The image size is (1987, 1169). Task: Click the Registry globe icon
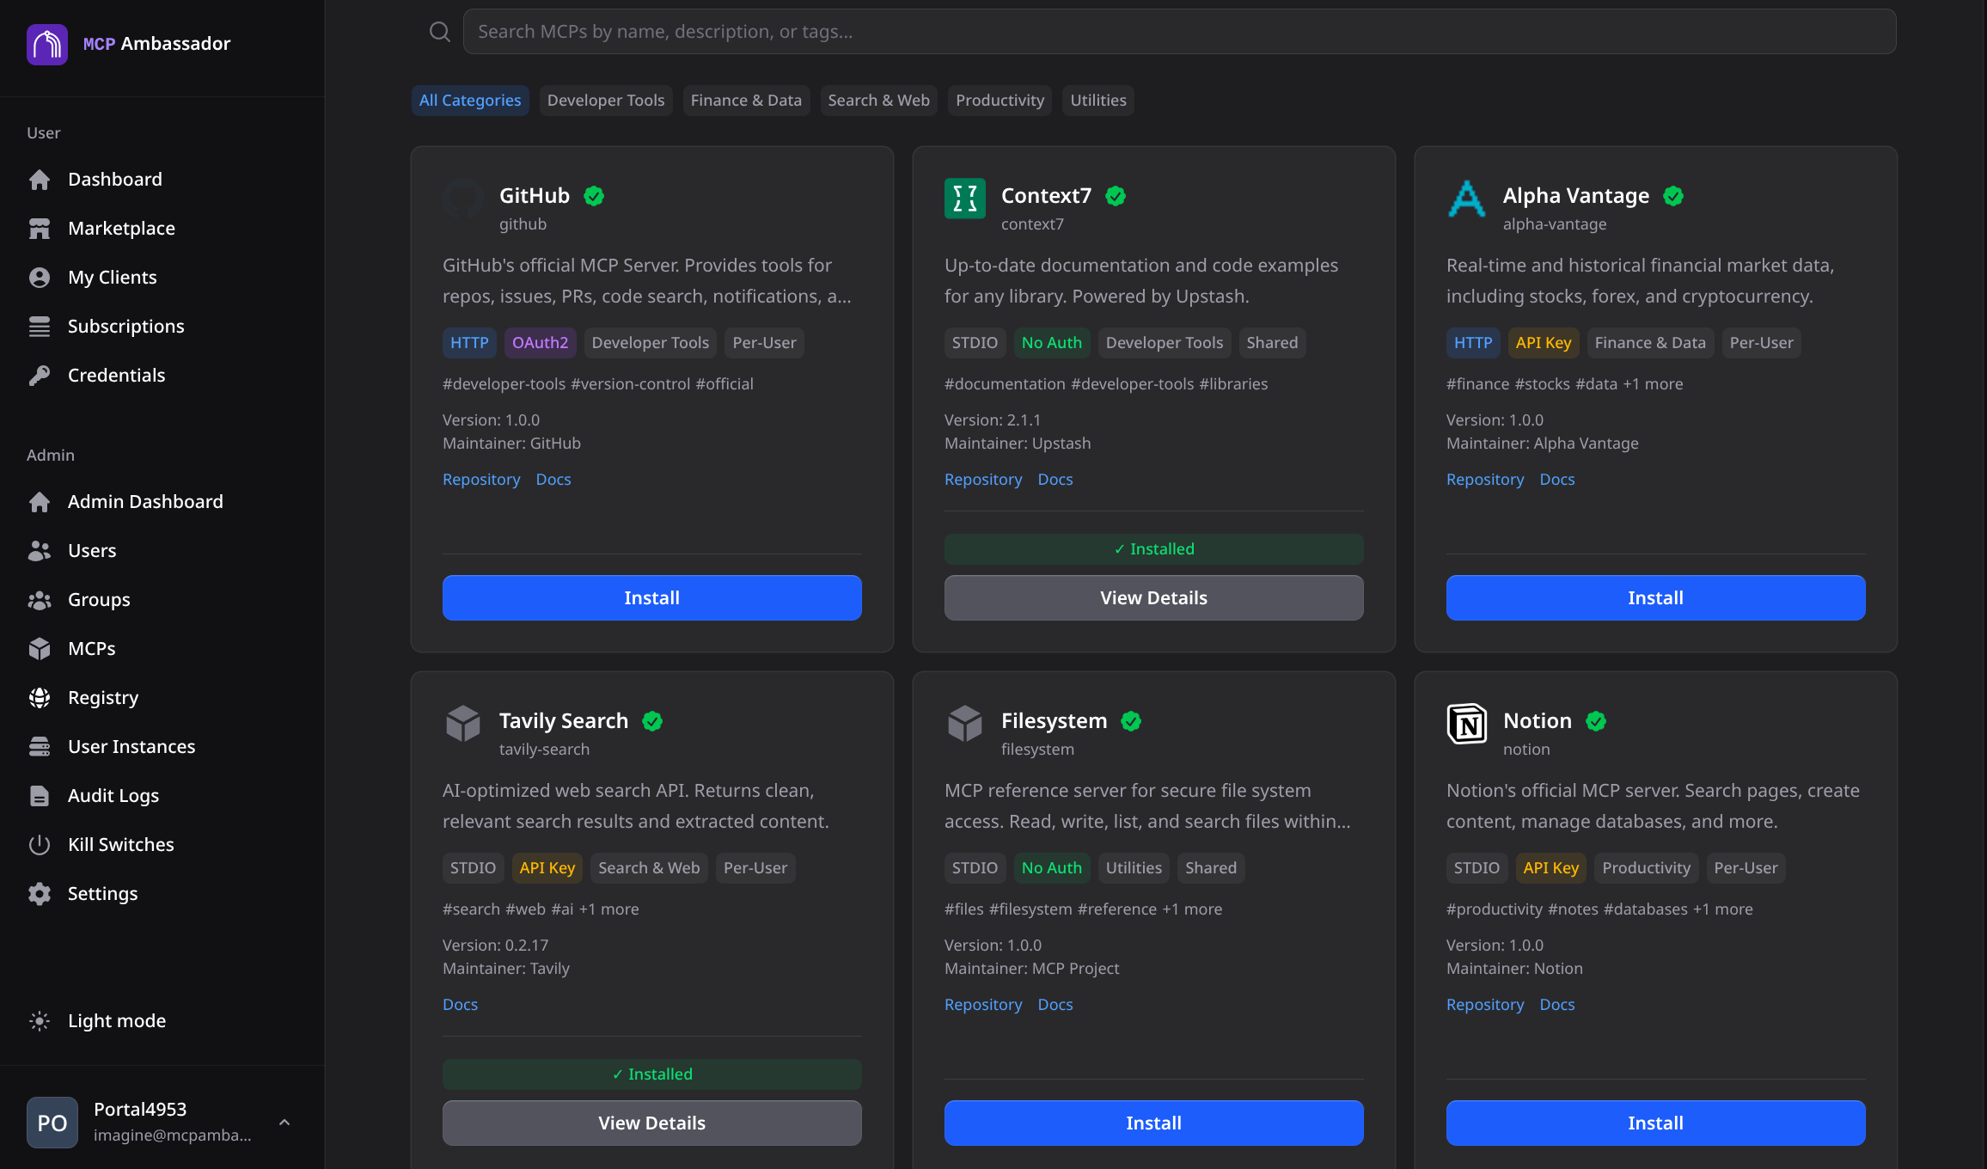point(40,698)
